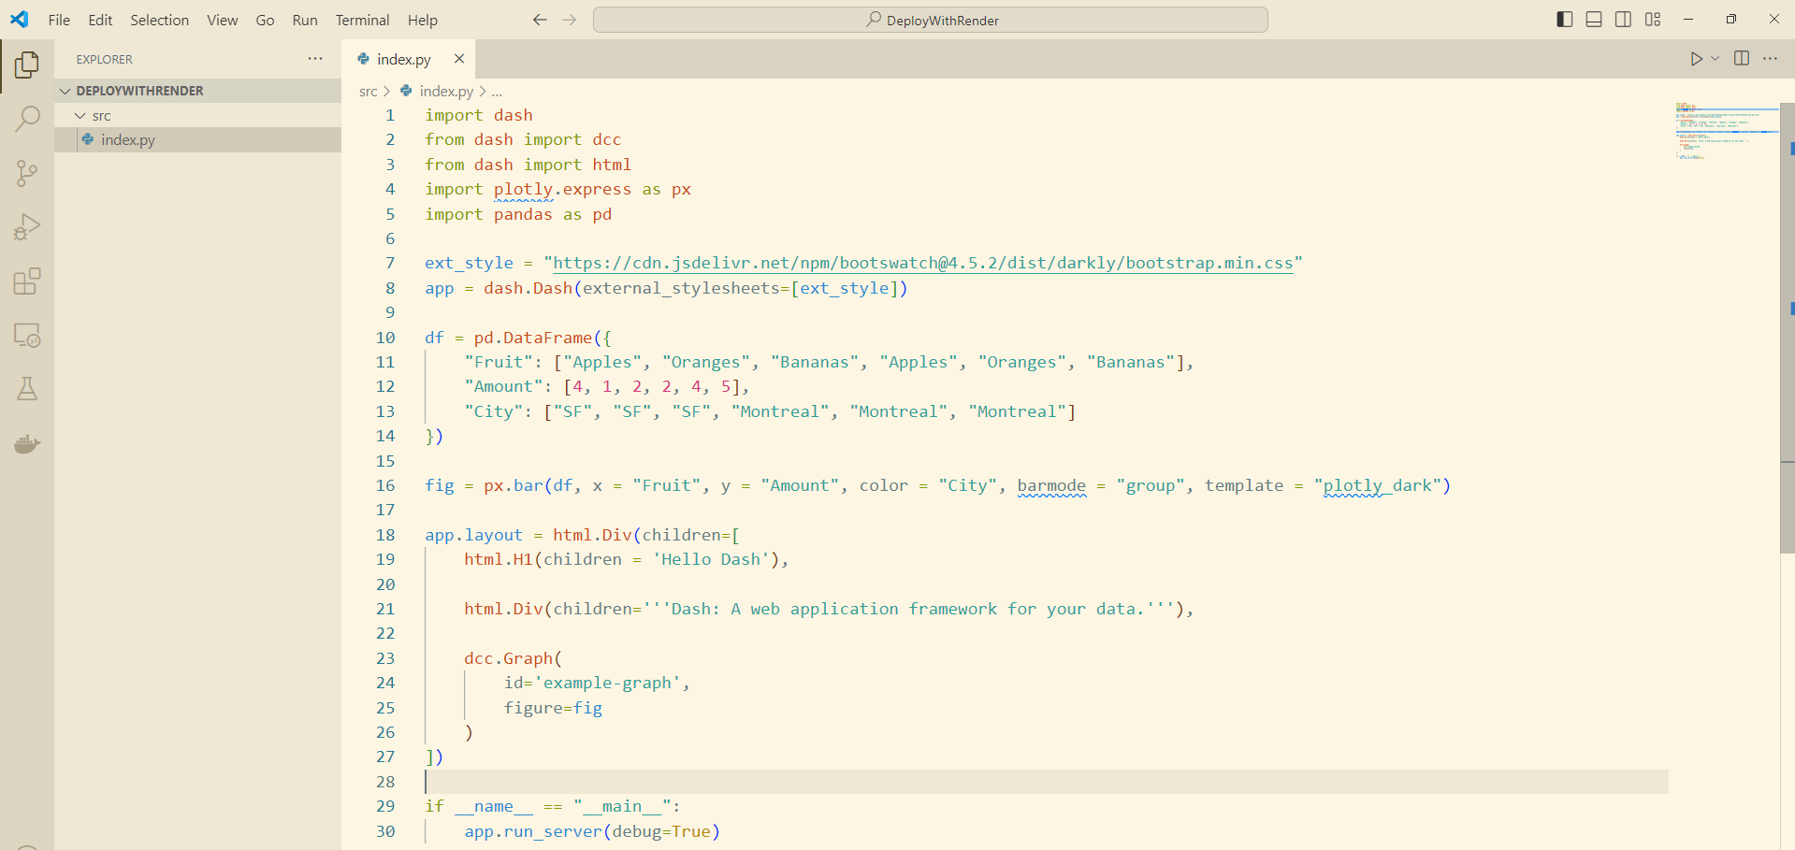Open the Search view in activity bar
1795x850 pixels.
(27, 119)
